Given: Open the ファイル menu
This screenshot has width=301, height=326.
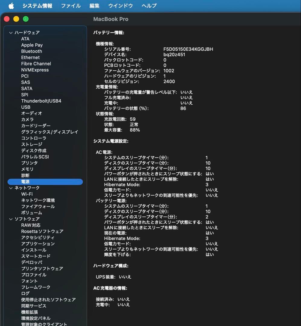Looking at the screenshot, I should tap(70, 5).
